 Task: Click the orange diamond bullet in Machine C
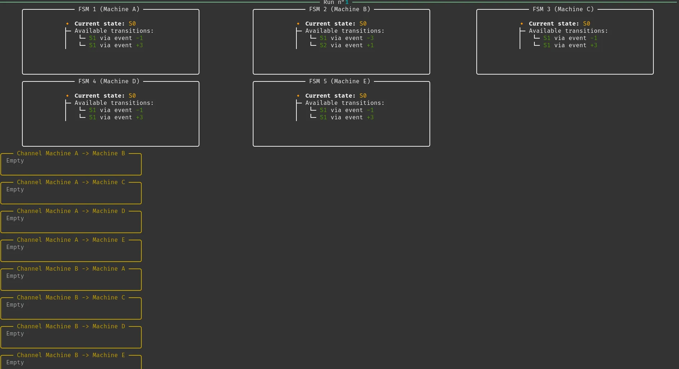522,24
